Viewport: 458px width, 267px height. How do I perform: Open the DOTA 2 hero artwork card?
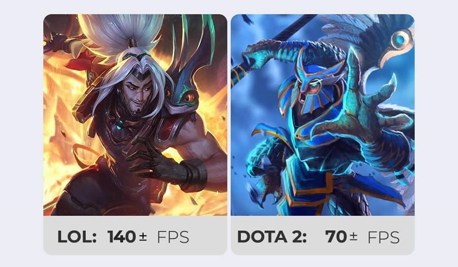coord(322,115)
